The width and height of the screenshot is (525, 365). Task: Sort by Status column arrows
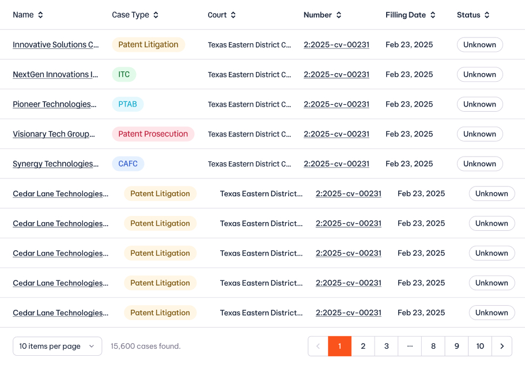coord(487,15)
